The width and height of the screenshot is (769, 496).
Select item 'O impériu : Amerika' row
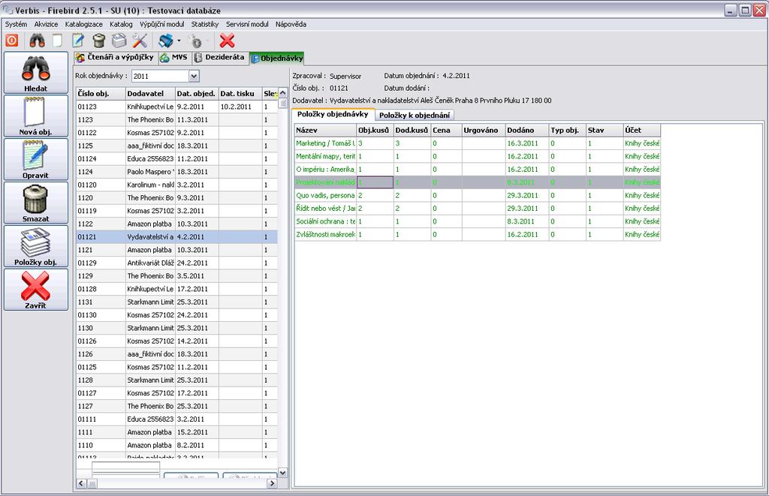(x=477, y=170)
